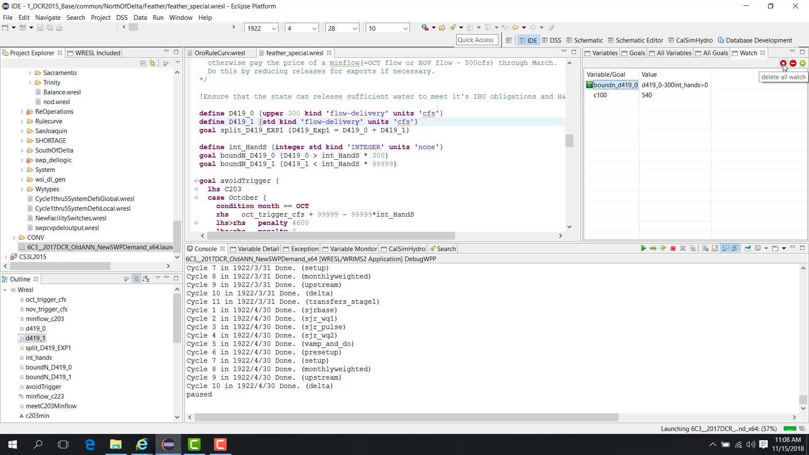Toggle Sort in Outline toolbar
The width and height of the screenshot is (809, 455).
(x=146, y=278)
